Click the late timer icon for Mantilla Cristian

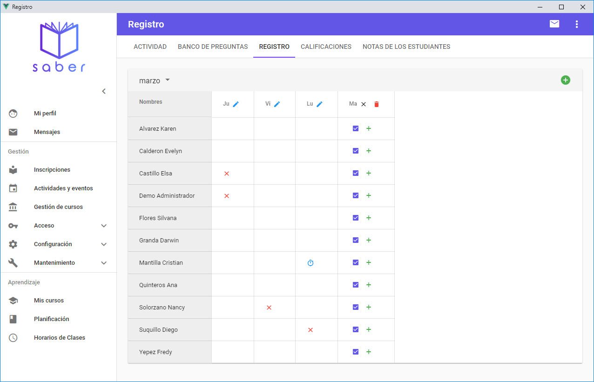[x=310, y=263]
